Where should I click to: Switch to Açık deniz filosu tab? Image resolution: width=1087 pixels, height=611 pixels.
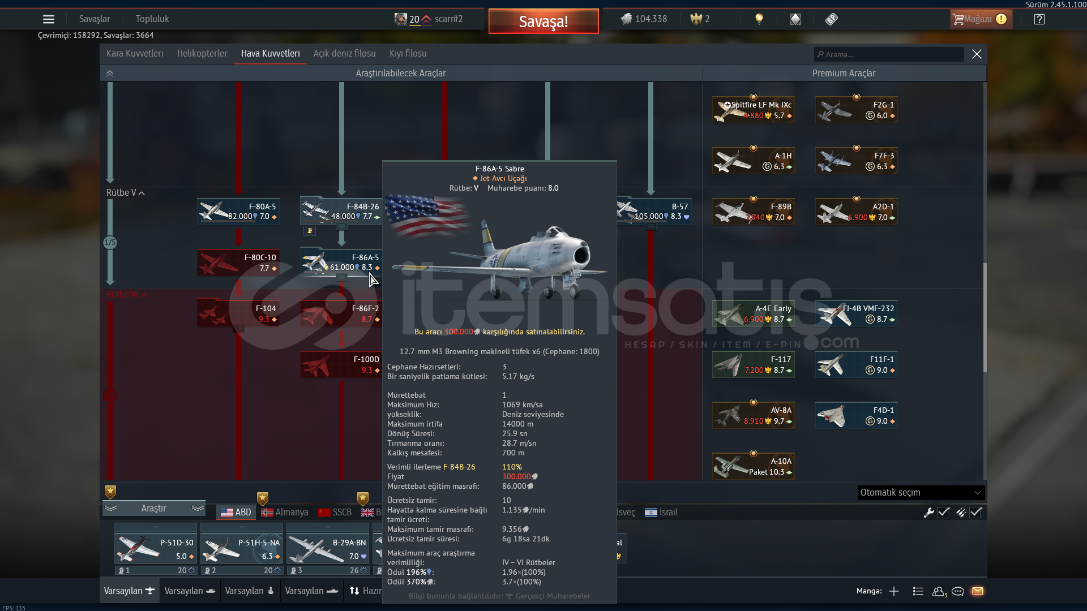pos(345,54)
